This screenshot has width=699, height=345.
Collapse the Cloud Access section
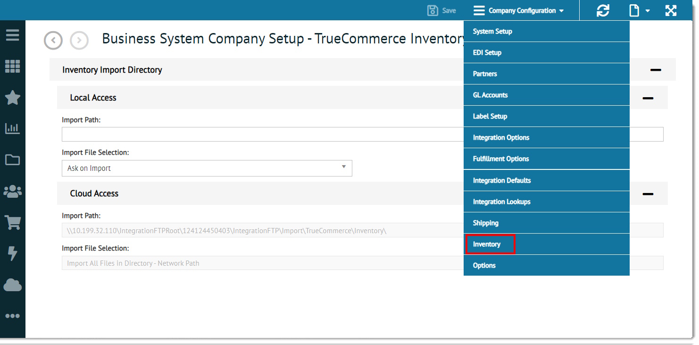[648, 194]
